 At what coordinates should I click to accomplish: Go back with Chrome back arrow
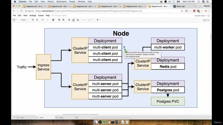(x=14, y=11)
